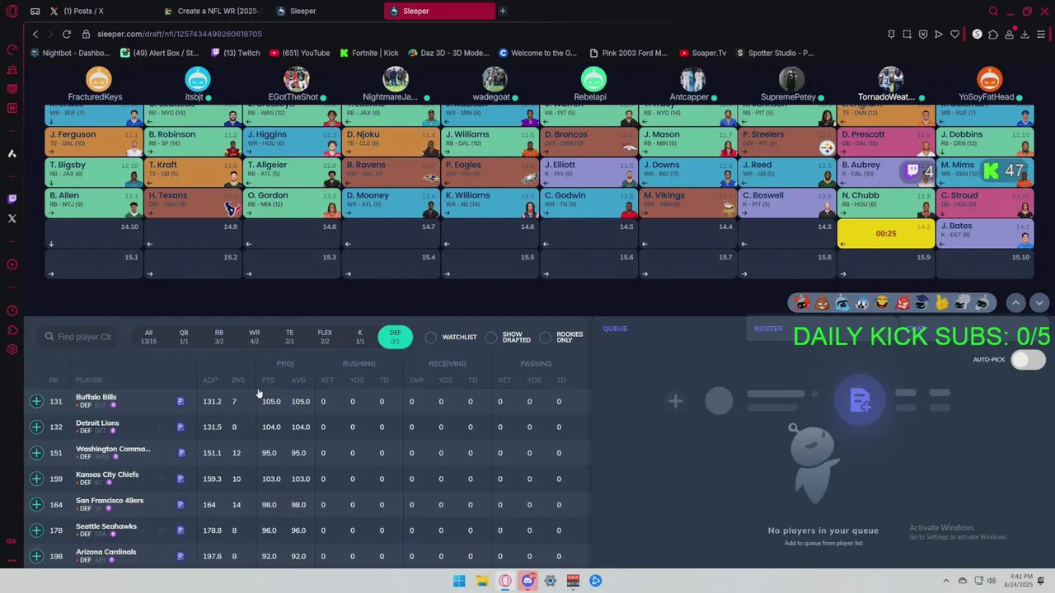Screen dimensions: 1055x593
Task: Open the Soaper.Tv bookmark
Action: pyautogui.click(x=702, y=53)
